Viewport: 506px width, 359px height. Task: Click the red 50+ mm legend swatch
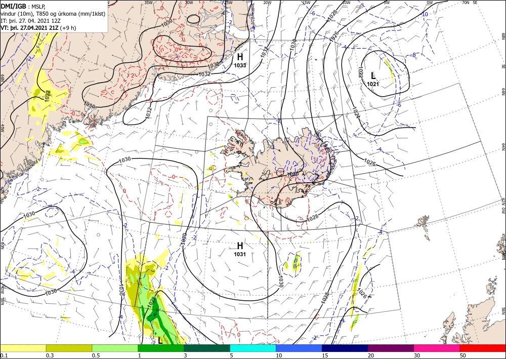[483, 348]
